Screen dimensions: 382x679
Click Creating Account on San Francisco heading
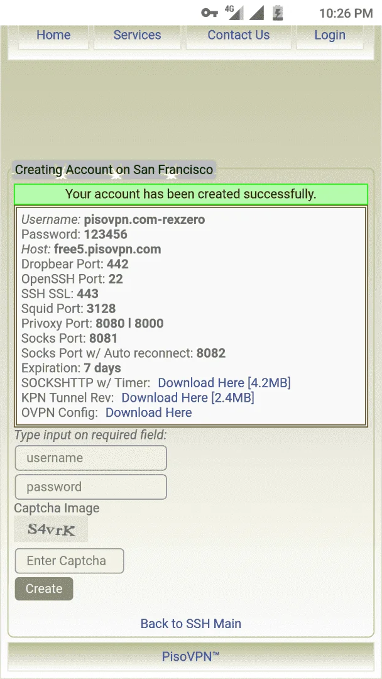pyautogui.click(x=114, y=169)
